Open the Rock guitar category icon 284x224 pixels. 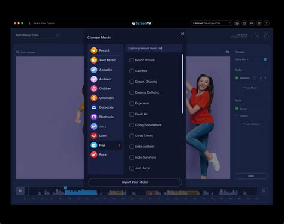[x=94, y=154]
